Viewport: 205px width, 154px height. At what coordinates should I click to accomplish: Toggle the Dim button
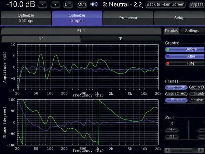(68, 4)
